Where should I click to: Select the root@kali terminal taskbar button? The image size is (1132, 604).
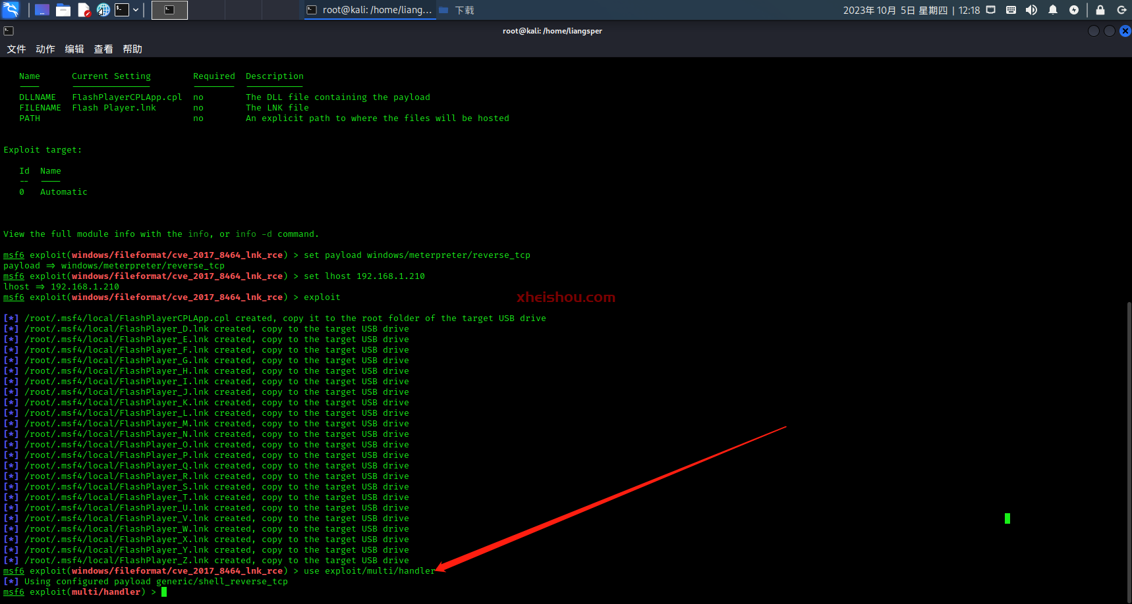[x=369, y=10]
